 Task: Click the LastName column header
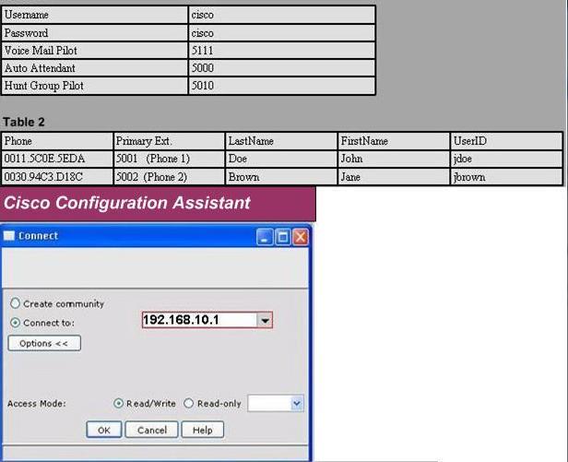point(281,141)
